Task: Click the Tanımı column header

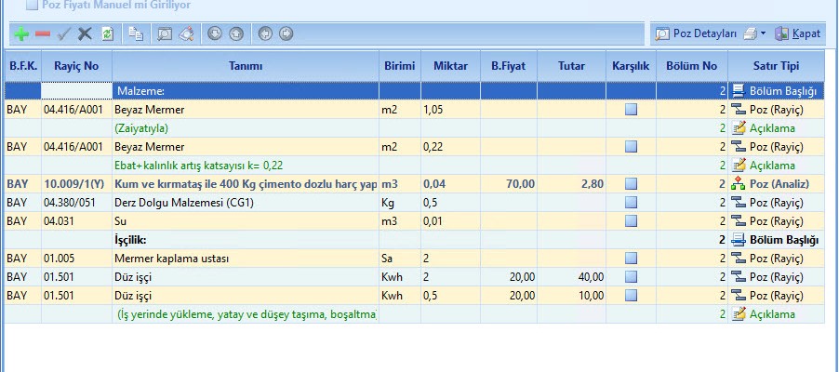Action: point(246,66)
